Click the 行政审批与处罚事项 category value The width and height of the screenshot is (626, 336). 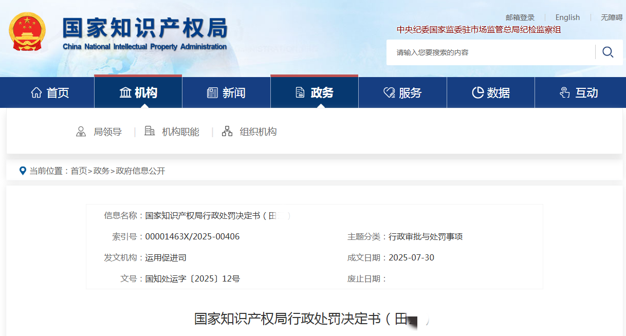(426, 237)
